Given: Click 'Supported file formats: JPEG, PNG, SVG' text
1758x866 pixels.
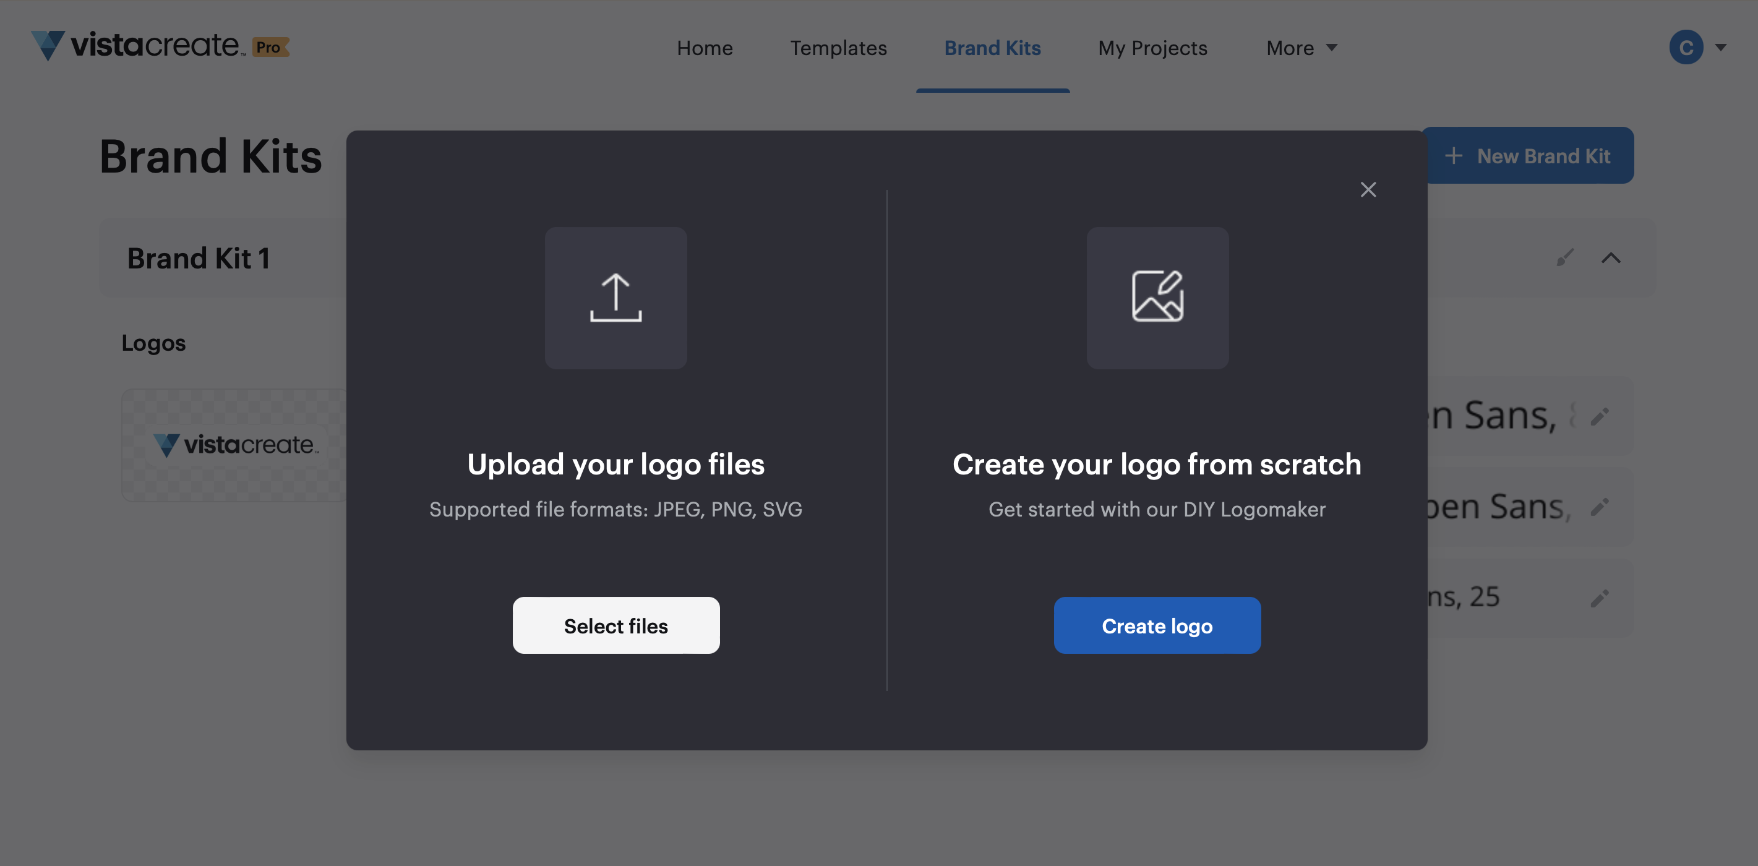Looking at the screenshot, I should tap(615, 509).
